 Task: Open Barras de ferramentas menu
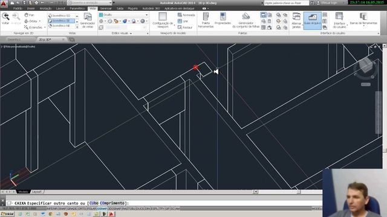363,19
